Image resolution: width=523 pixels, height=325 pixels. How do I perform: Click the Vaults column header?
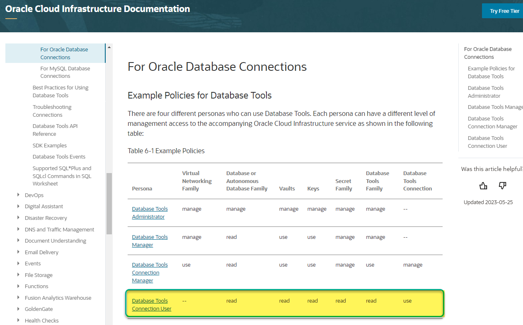[x=287, y=188]
